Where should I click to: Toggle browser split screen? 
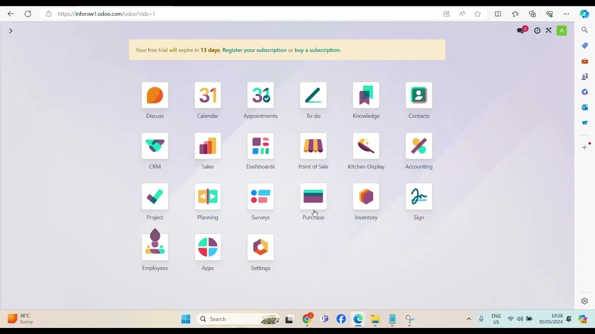498,14
